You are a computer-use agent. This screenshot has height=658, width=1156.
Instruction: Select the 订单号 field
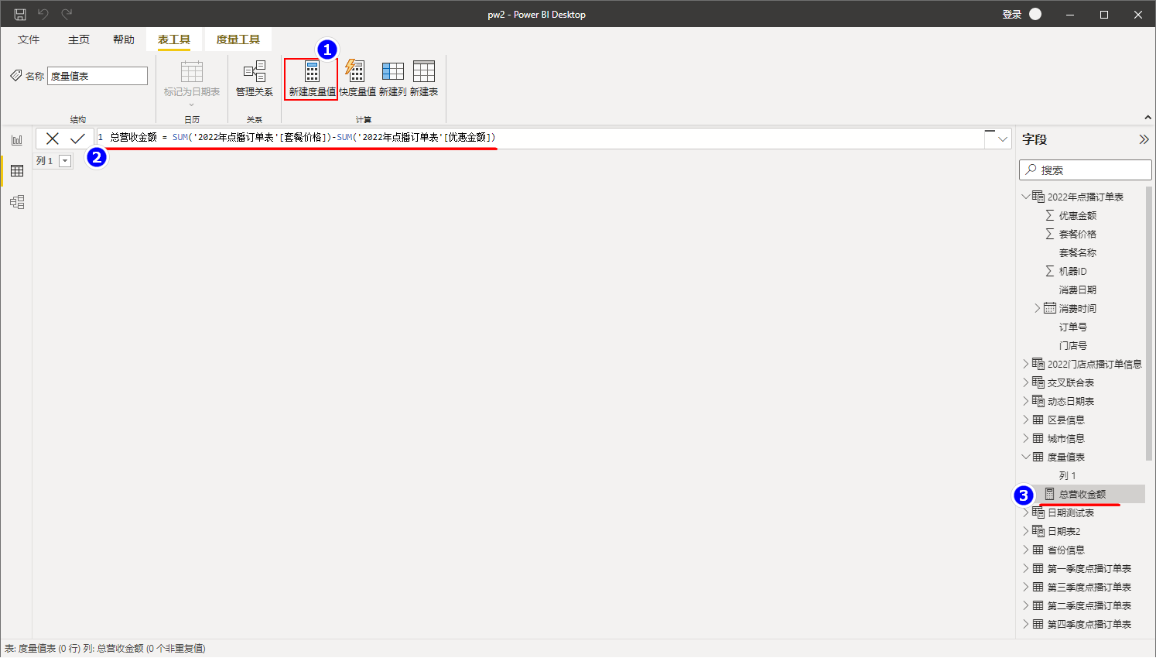1072,327
